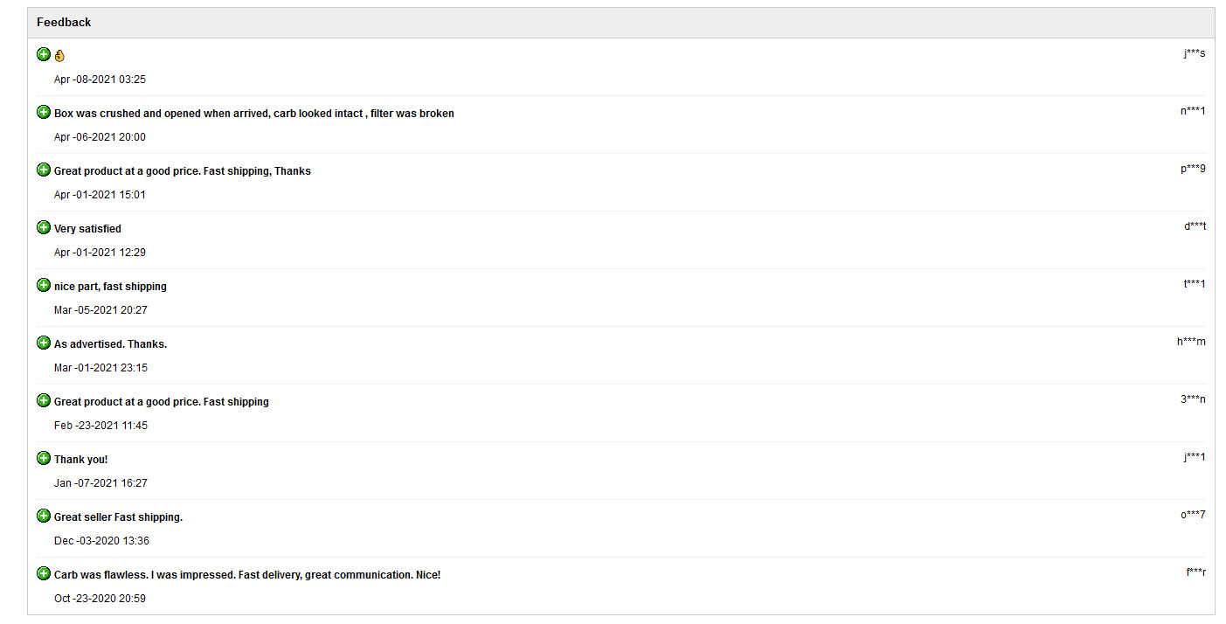Click the buyer name 3***n
The width and height of the screenshot is (1226, 624).
[1193, 399]
